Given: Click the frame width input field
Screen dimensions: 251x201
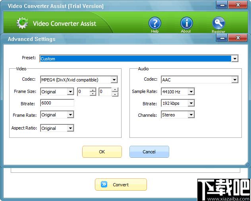Looking at the screenshot, I should (x=83, y=92).
